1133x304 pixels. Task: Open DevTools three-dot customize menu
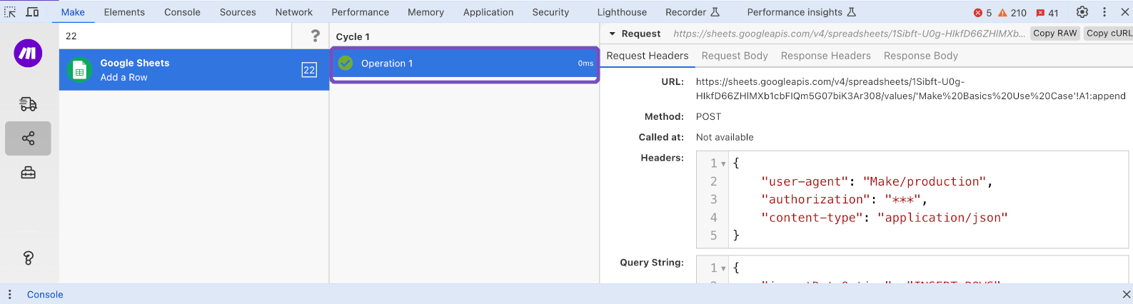tap(1104, 12)
